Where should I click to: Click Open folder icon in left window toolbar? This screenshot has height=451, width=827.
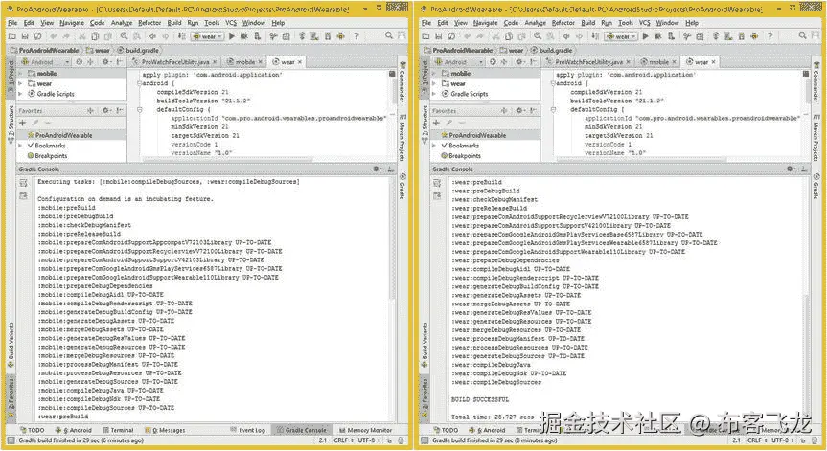12,36
